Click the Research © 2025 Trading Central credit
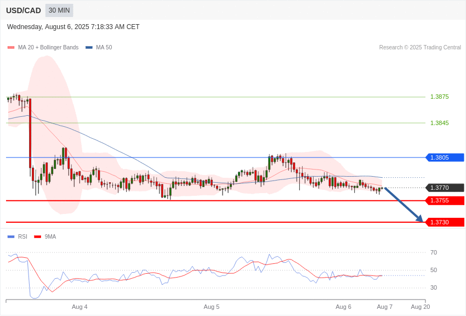 [x=420, y=48]
